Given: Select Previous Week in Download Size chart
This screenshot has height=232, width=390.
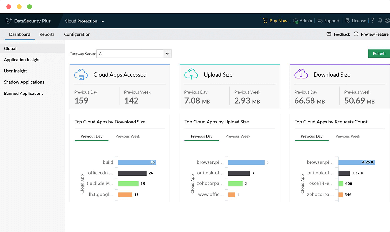Looking at the screenshot, I should click(x=128, y=136).
